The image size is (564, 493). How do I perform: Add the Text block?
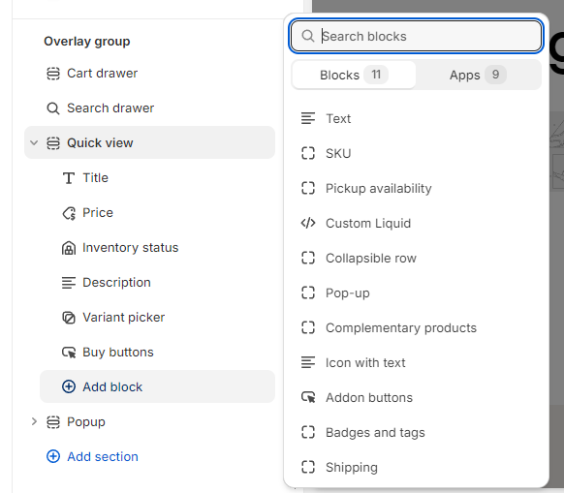[416, 118]
